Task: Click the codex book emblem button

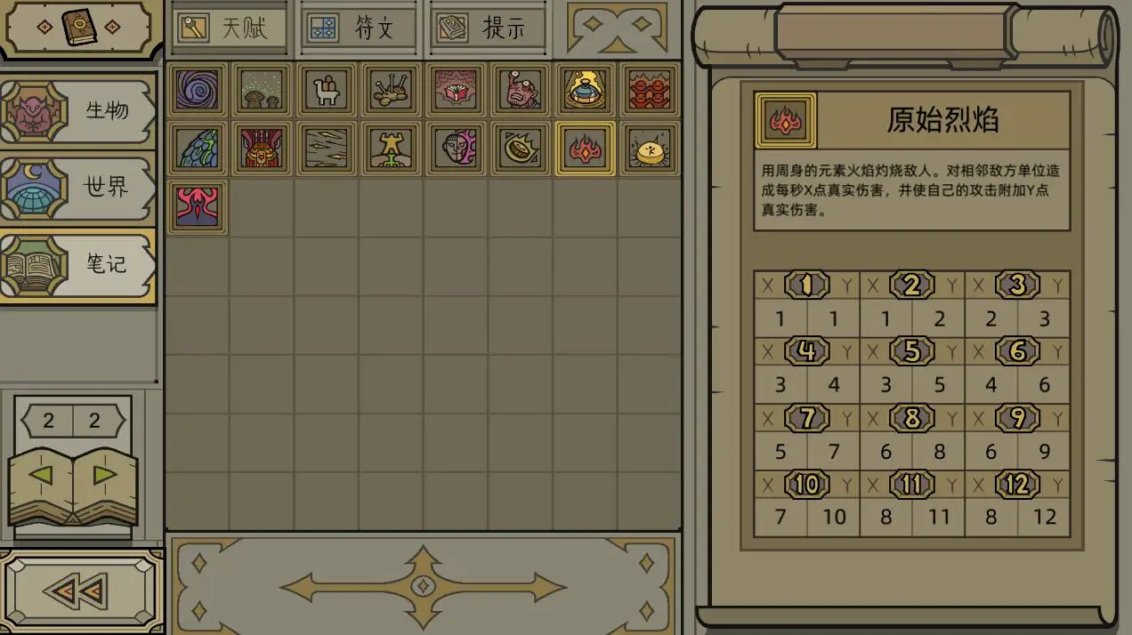Action: 79,27
